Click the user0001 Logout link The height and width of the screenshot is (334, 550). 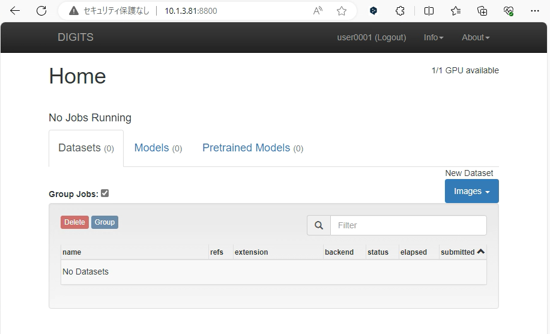click(371, 37)
